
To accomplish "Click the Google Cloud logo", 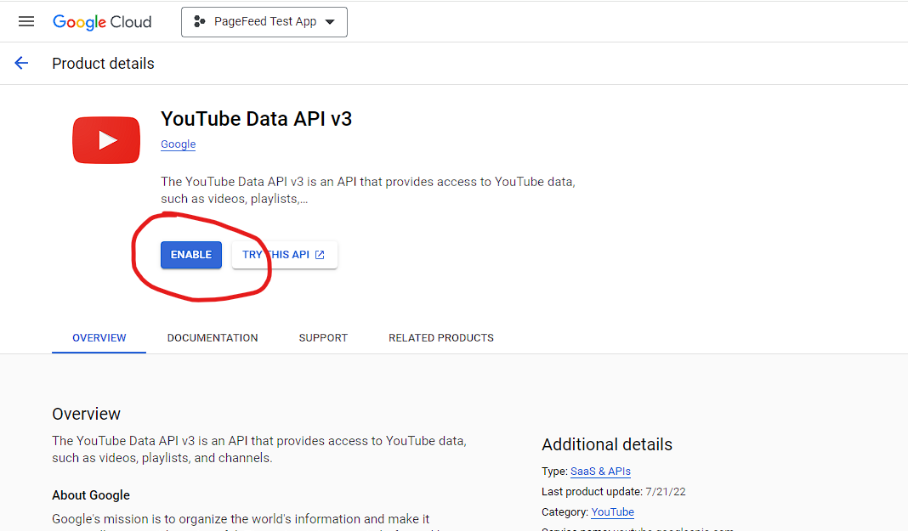I will click(102, 22).
